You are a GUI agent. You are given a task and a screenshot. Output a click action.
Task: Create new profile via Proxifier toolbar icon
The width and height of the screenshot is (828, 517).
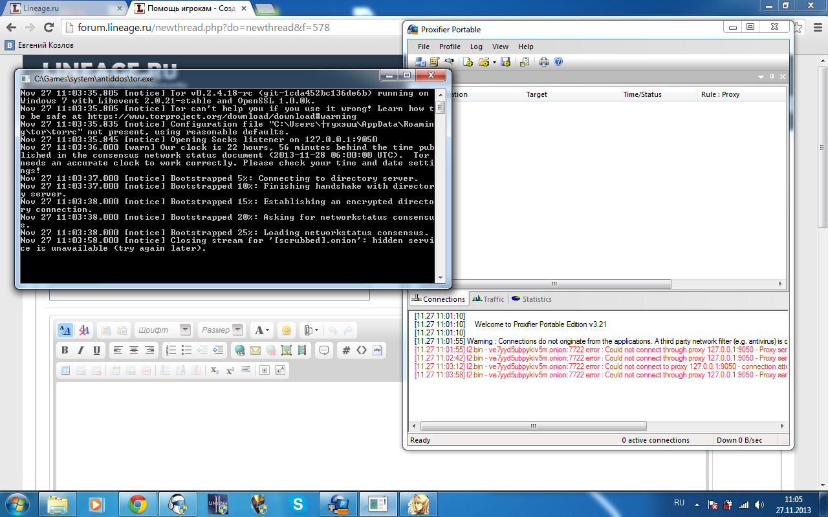pos(468,62)
